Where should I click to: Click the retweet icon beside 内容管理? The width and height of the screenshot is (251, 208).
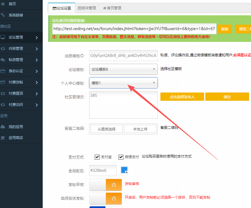pos(3,48)
